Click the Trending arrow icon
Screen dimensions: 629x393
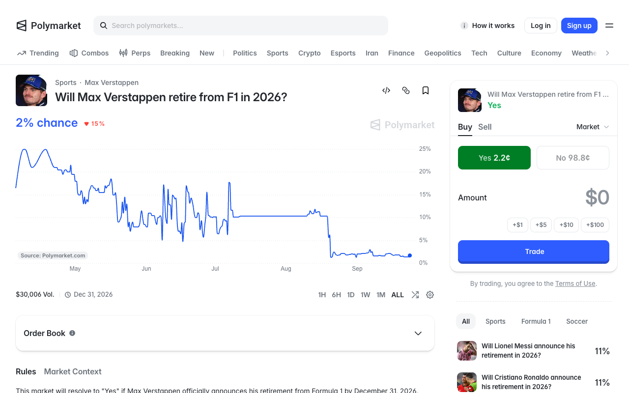coord(21,53)
